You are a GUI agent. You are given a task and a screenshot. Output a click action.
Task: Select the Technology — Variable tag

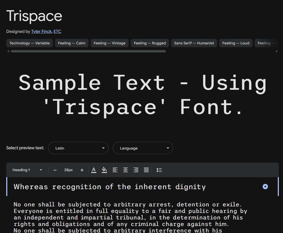click(x=29, y=43)
